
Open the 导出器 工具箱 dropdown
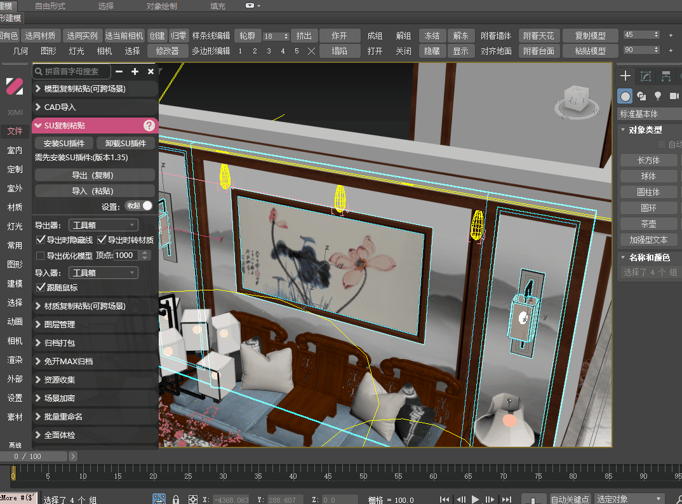coord(103,225)
